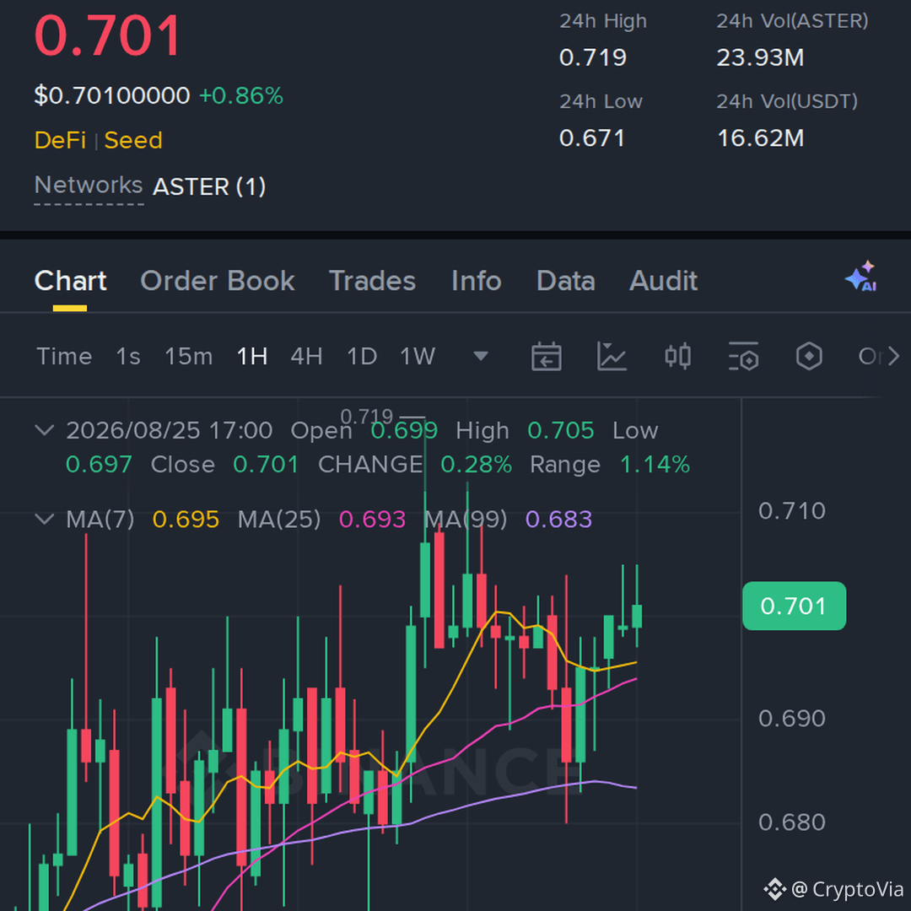Click the 0.690 price axis label
This screenshot has width=911, height=911.
[x=792, y=719]
